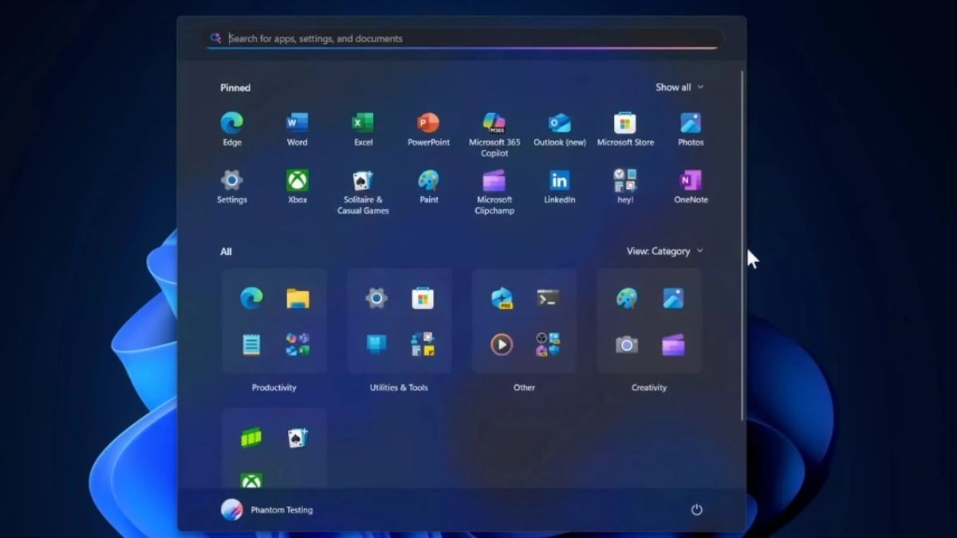This screenshot has width=957, height=538.
Task: Open Terminal in the Other group
Action: pyautogui.click(x=548, y=298)
